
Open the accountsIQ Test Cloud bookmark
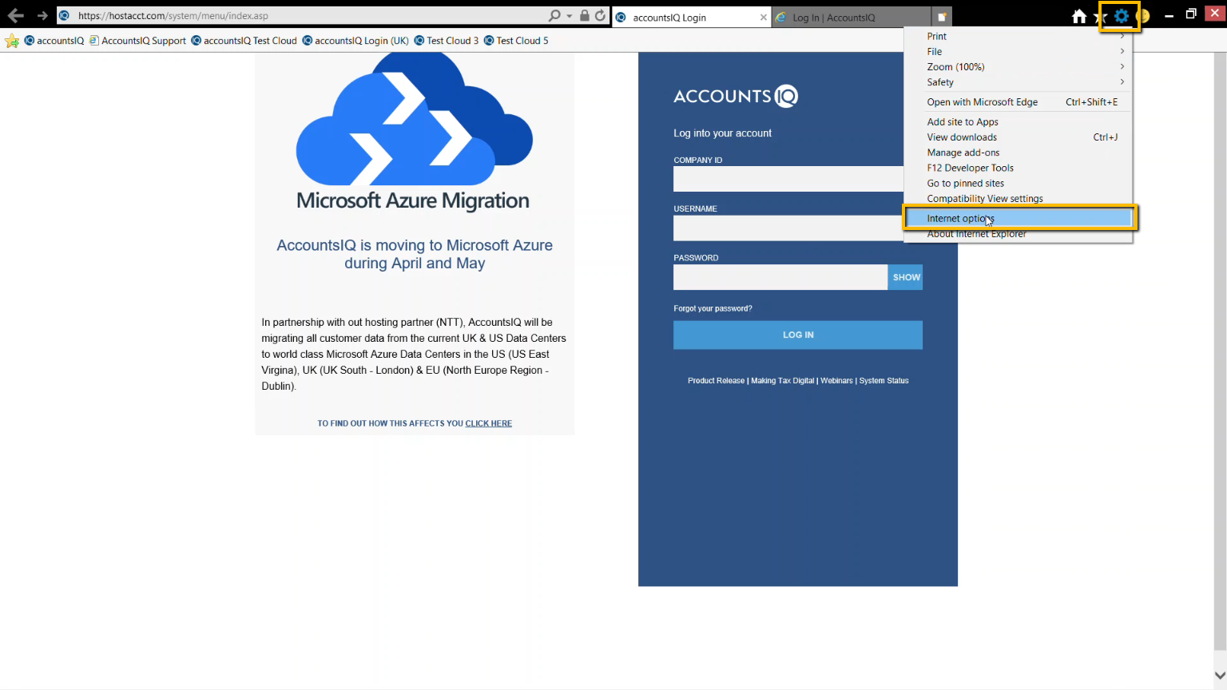[244, 41]
